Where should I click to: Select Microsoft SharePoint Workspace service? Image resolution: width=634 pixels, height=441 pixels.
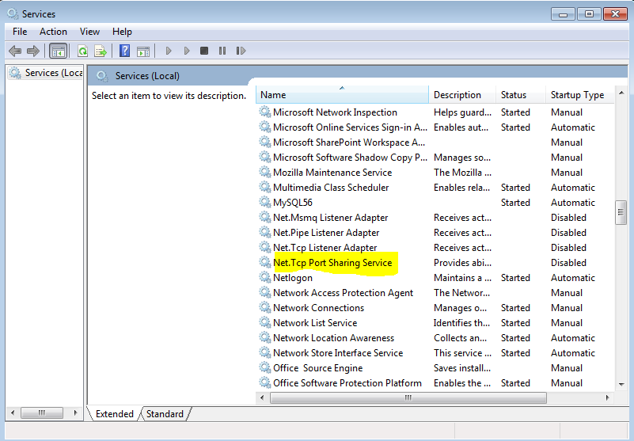tap(349, 143)
